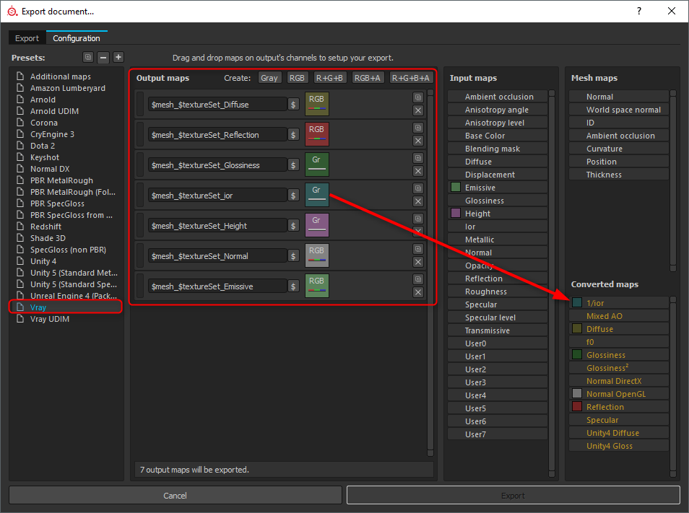Select 1/ior in Converted maps
Viewport: 689px width, 513px height.
619,303
